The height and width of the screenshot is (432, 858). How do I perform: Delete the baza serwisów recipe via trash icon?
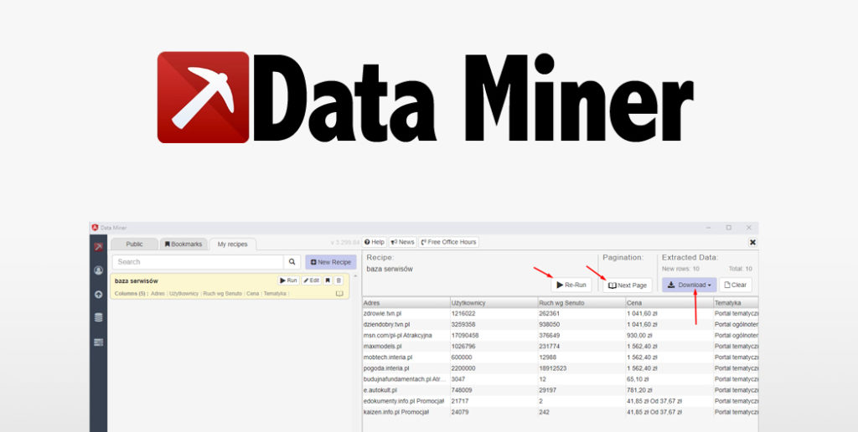coord(339,280)
